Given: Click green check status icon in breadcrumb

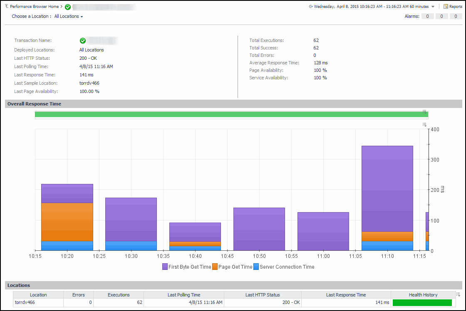Looking at the screenshot, I should (x=68, y=7).
